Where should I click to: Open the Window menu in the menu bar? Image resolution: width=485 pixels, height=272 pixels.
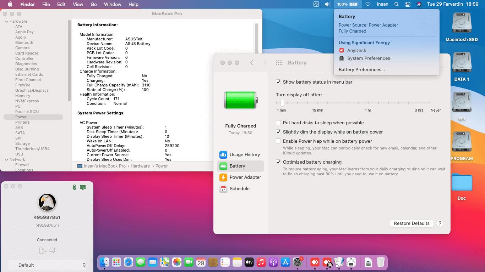[x=113, y=4]
